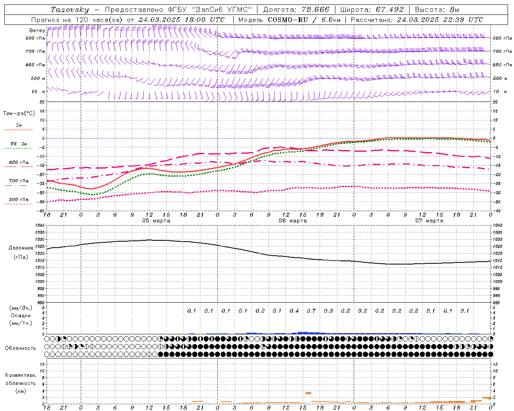Click the Облачность cloudiness label

point(20,348)
